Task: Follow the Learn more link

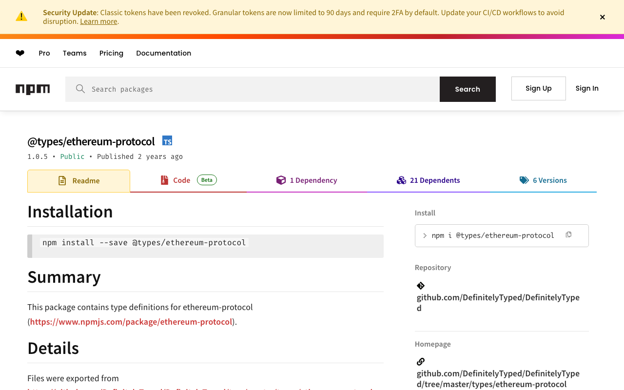Action: coord(98,21)
